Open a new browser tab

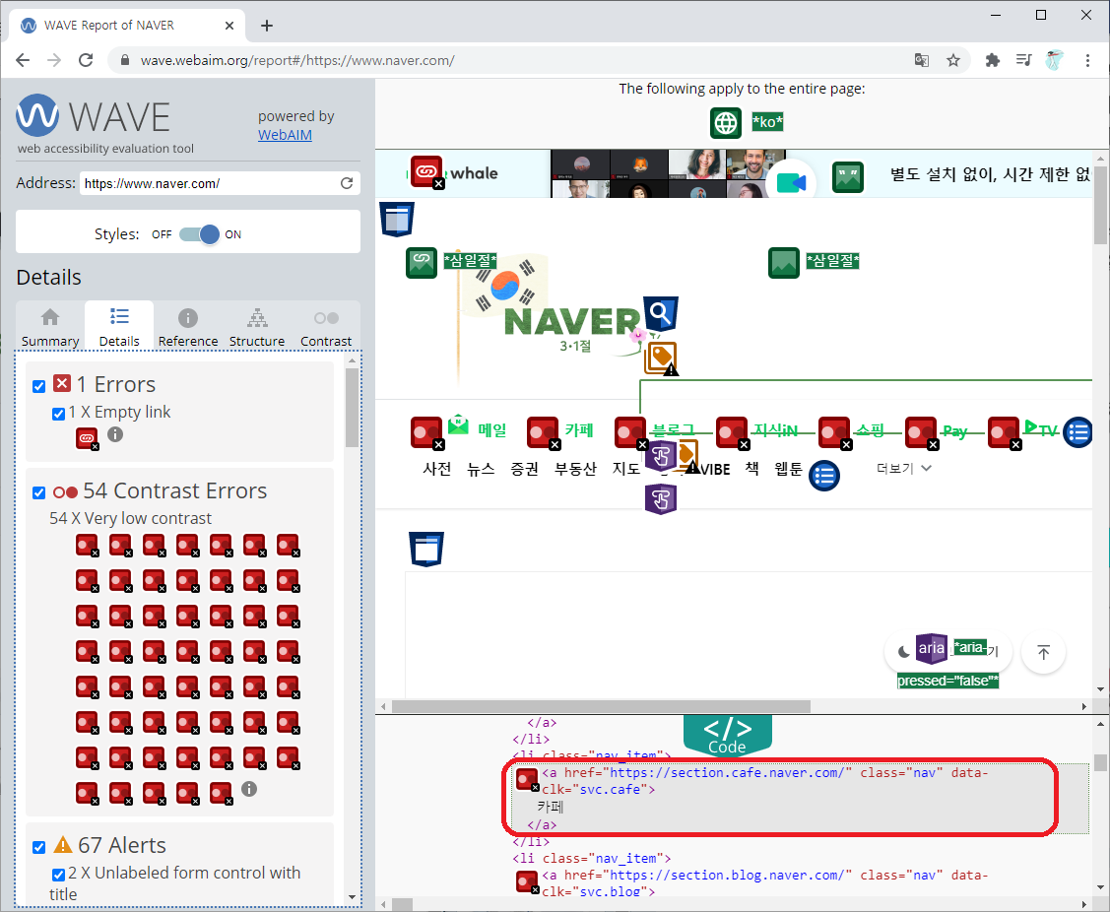[x=266, y=26]
